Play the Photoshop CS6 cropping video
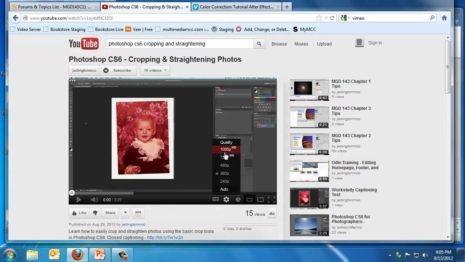This screenshot has height=262, width=465. pyautogui.click(x=78, y=200)
